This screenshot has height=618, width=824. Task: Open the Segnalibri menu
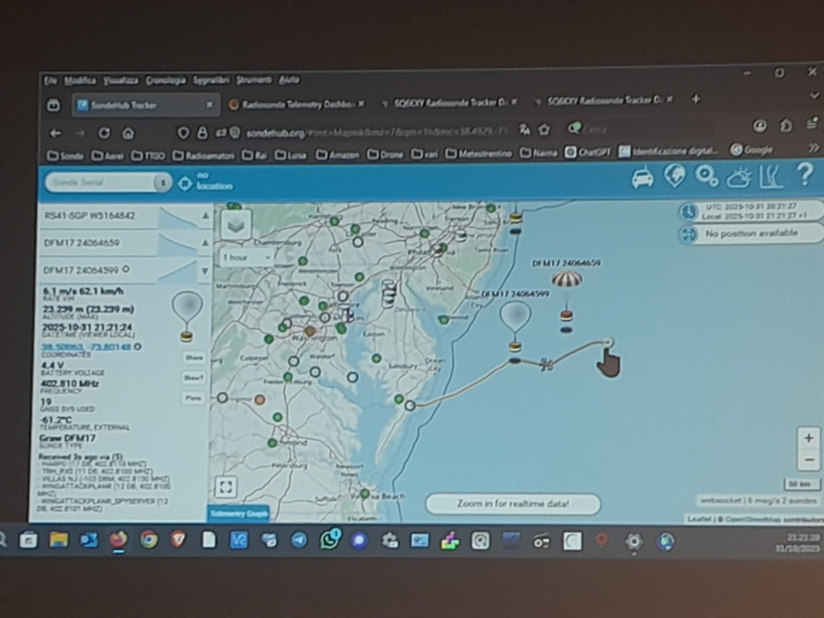pyautogui.click(x=211, y=80)
